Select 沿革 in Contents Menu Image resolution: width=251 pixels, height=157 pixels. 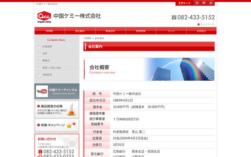point(45,53)
